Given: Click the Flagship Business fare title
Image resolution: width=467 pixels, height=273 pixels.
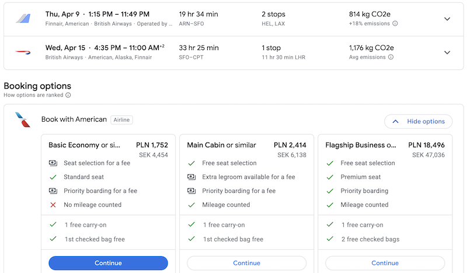Looking at the screenshot, I should coord(361,145).
